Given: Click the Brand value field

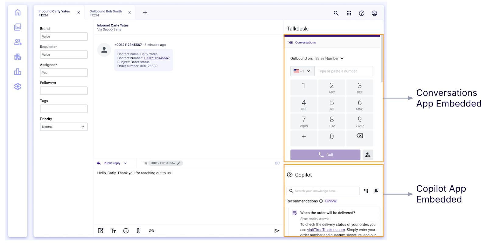Looking at the screenshot, I should pyautogui.click(x=64, y=36).
